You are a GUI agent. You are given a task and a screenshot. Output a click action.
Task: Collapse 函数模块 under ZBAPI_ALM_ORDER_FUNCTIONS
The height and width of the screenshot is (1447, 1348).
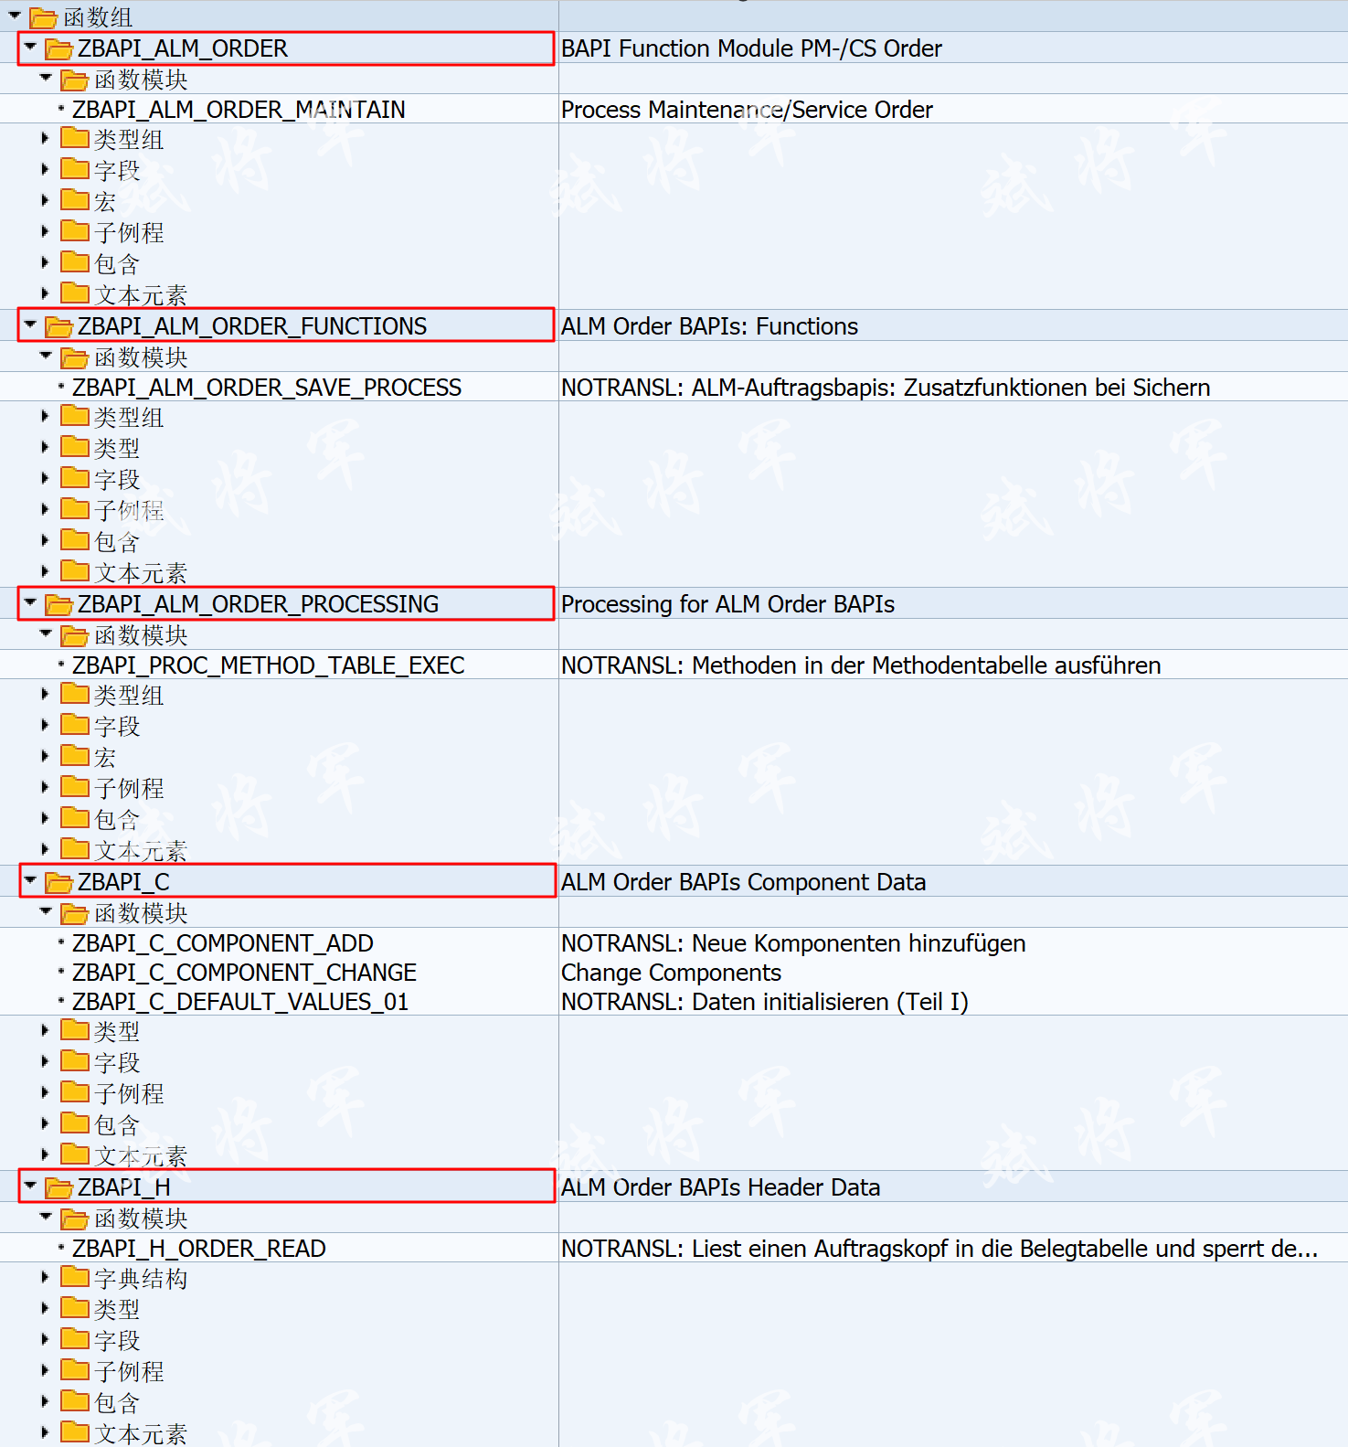[46, 356]
